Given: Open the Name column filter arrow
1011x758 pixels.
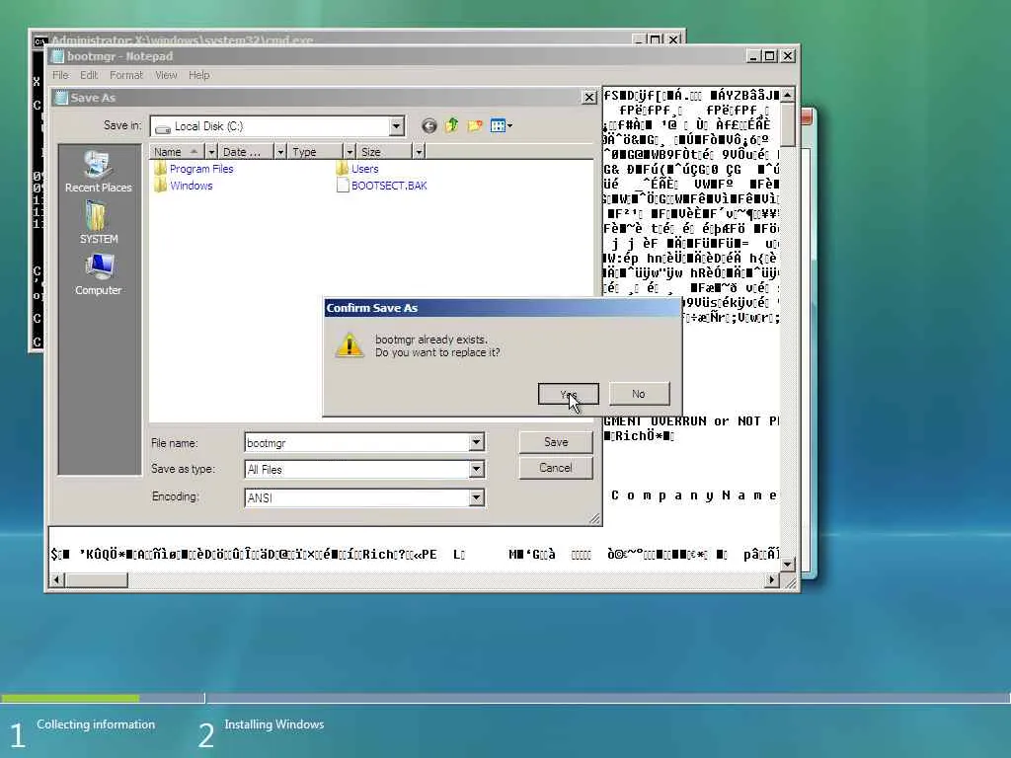Looking at the screenshot, I should tap(211, 152).
